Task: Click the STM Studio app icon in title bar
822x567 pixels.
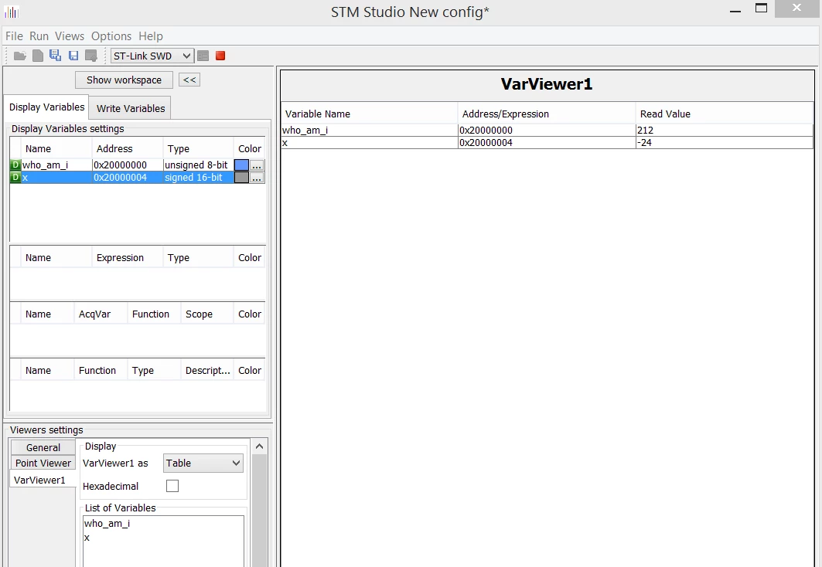Action: point(11,12)
